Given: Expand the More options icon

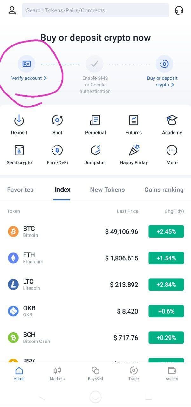Looking at the screenshot, I should (172, 150).
